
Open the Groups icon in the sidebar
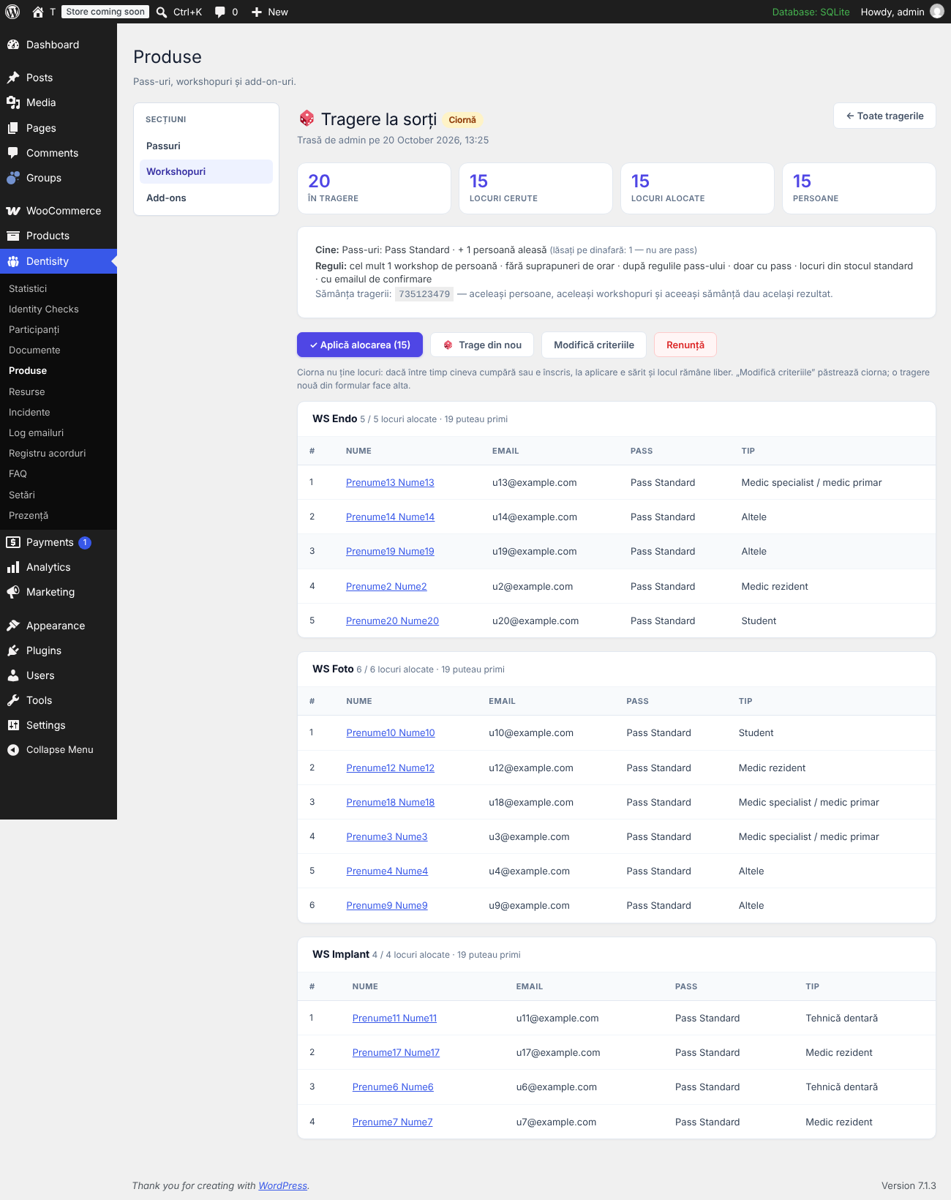(13, 178)
